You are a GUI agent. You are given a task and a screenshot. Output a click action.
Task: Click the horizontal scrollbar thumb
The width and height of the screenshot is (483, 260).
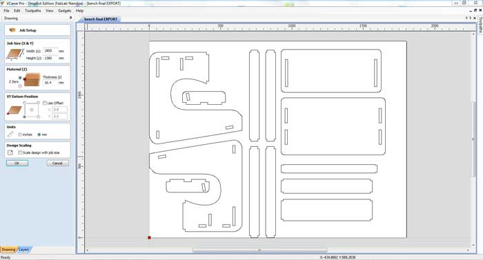pos(259,250)
